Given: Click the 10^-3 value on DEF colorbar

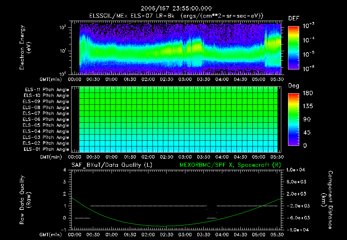Looking at the screenshot, I should (309, 26).
